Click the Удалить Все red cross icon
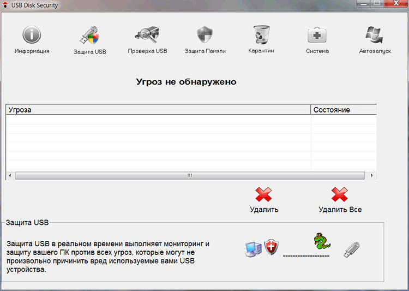 click(340, 194)
